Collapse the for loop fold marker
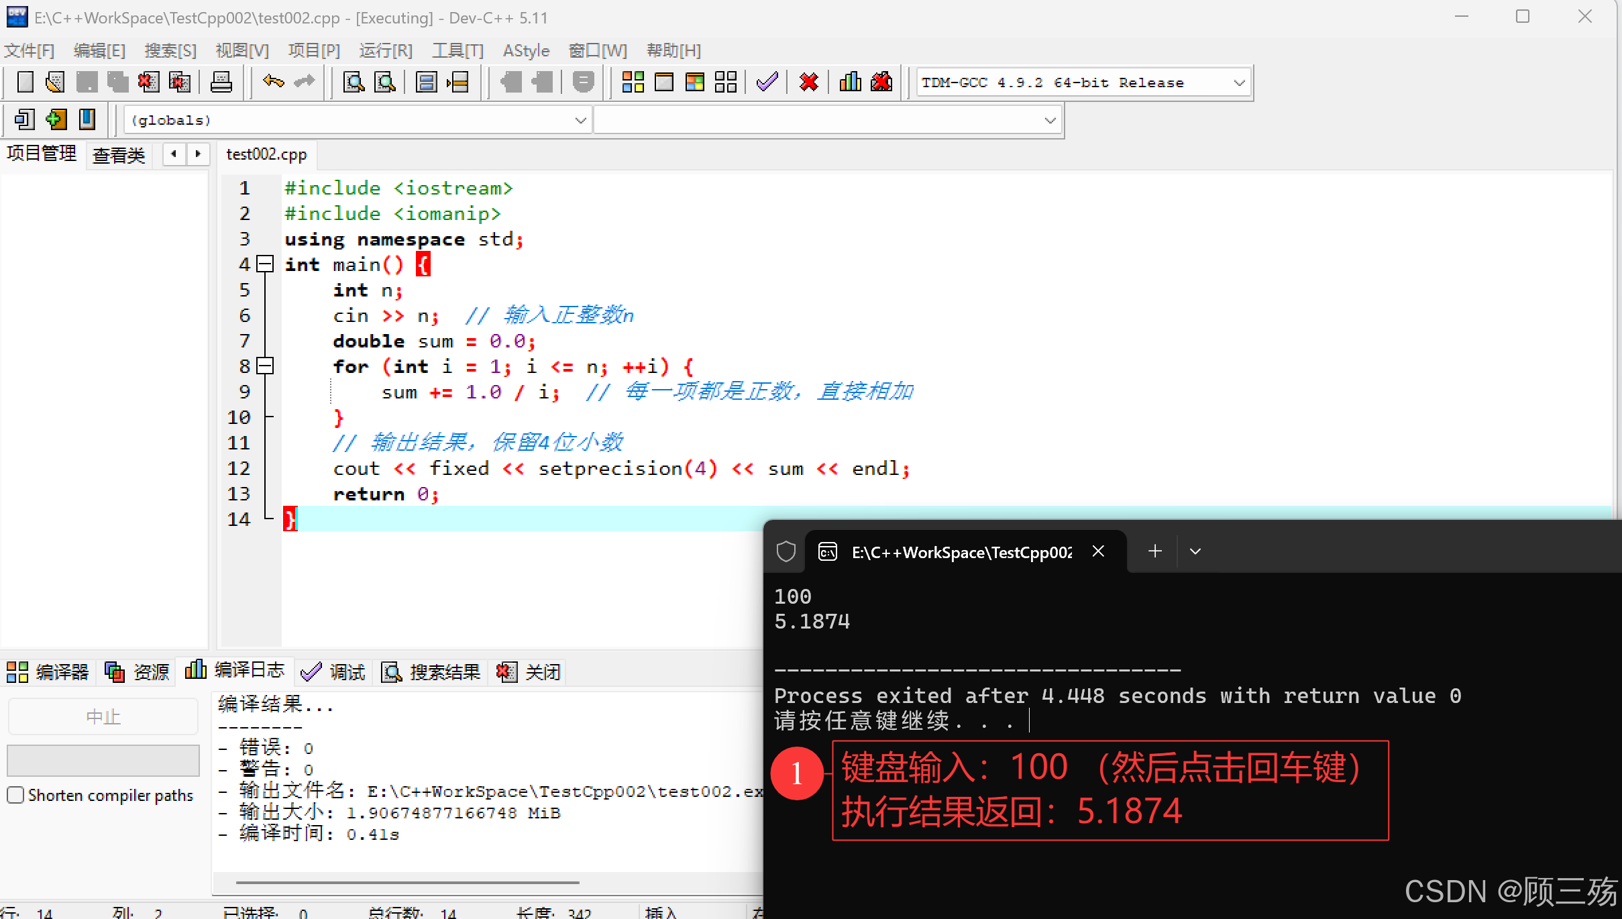 266,366
